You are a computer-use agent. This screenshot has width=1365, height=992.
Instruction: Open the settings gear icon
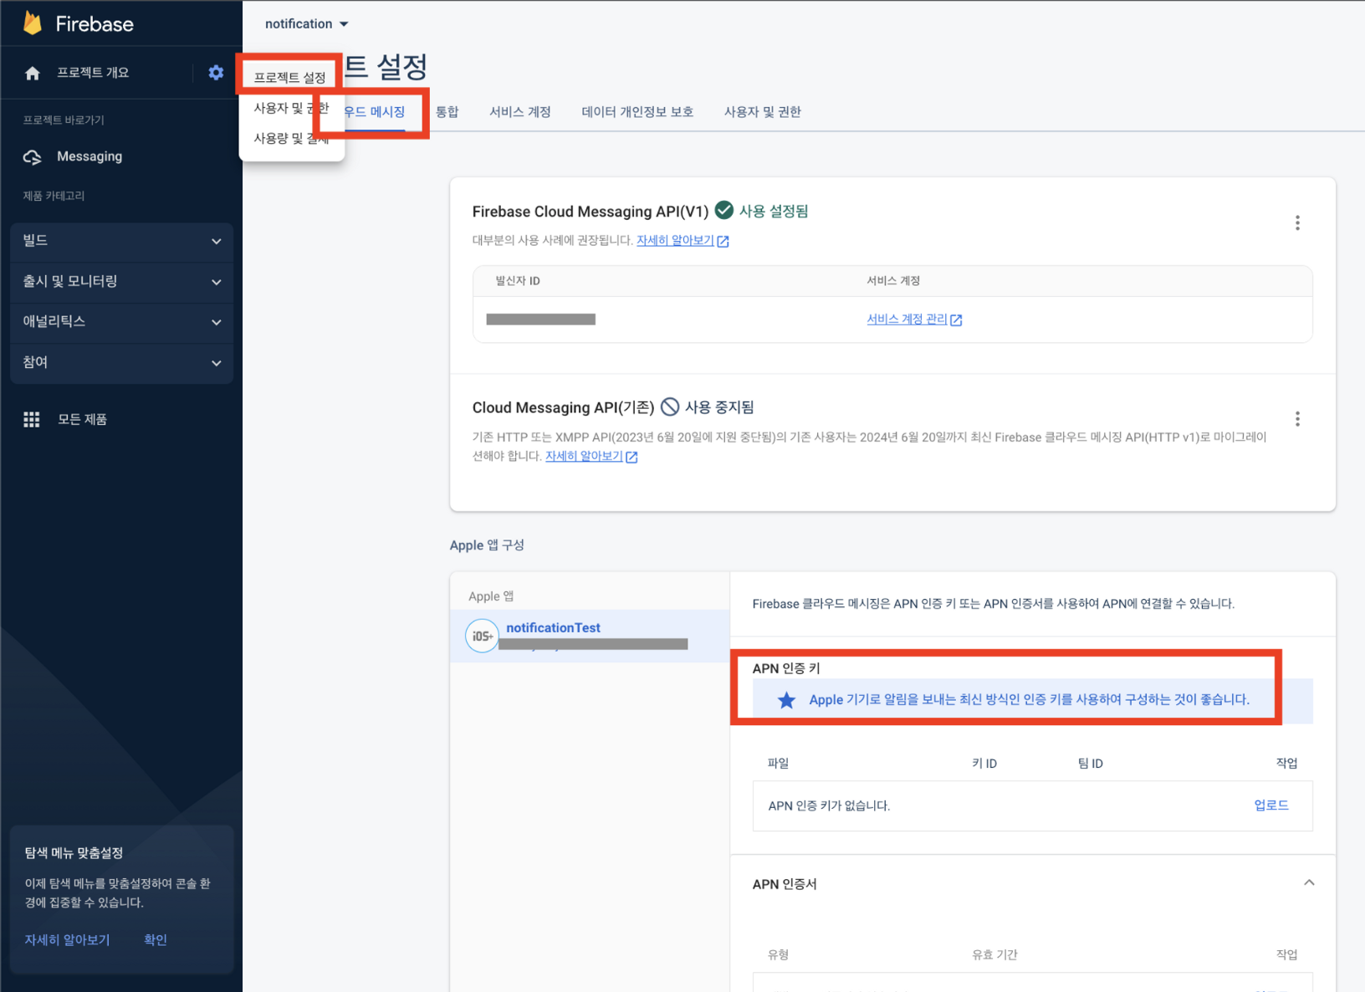pyautogui.click(x=216, y=73)
